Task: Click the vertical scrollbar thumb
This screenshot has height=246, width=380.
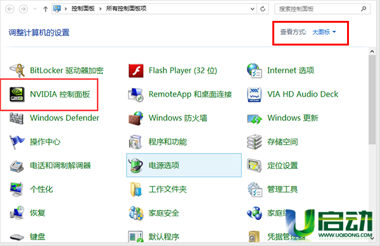Action: (372, 100)
